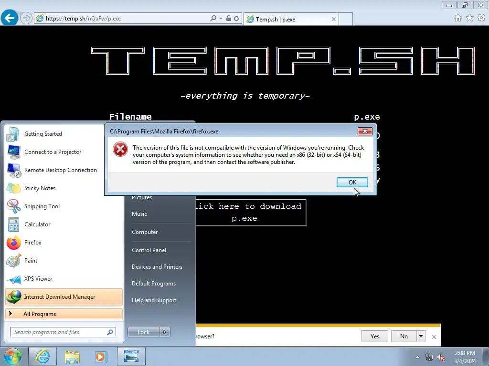Click No on the notification bar
The image size is (489, 366).
404,336
